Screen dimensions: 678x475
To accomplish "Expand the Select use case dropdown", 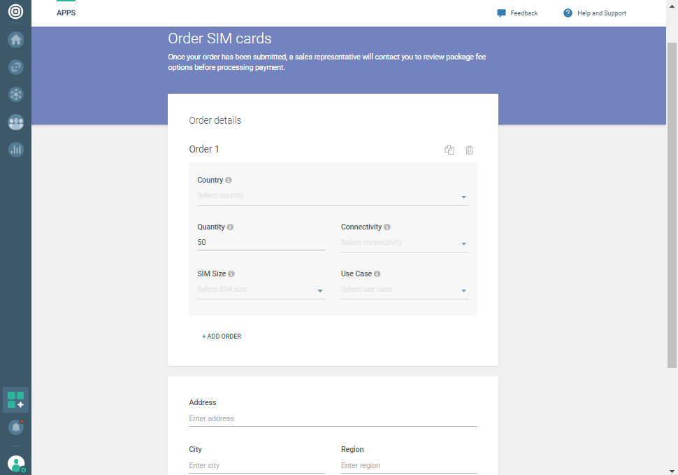I will click(404, 290).
